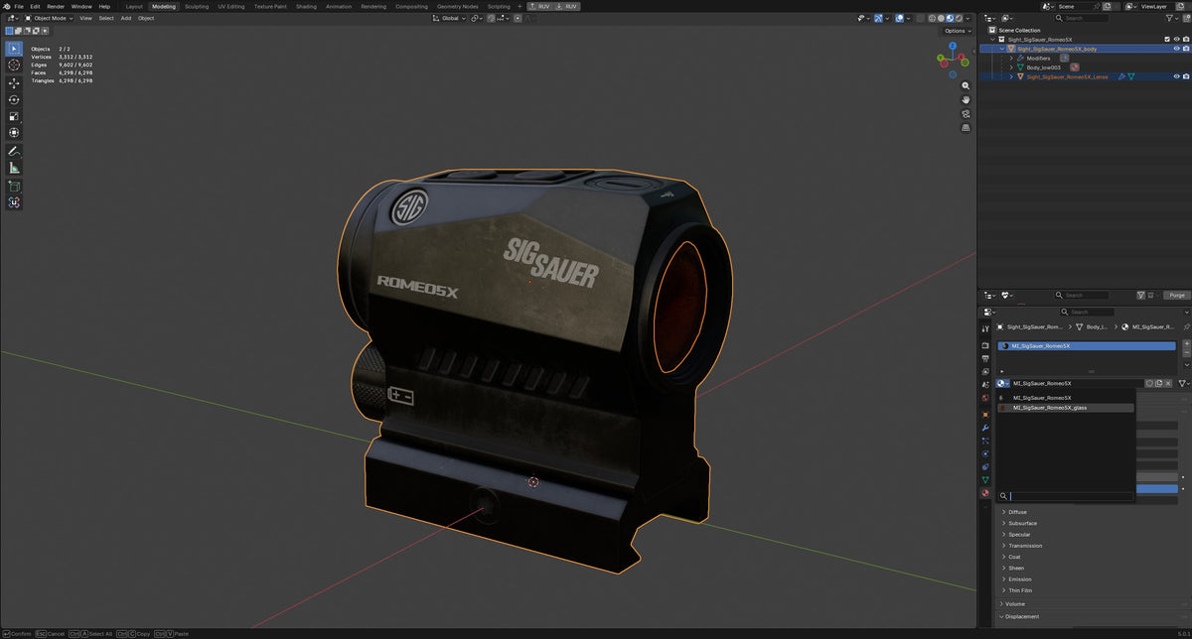The height and width of the screenshot is (639, 1192).
Task: Choose MI_SigSauer_Romeo5X_glass from the material list
Action: [x=1066, y=408]
